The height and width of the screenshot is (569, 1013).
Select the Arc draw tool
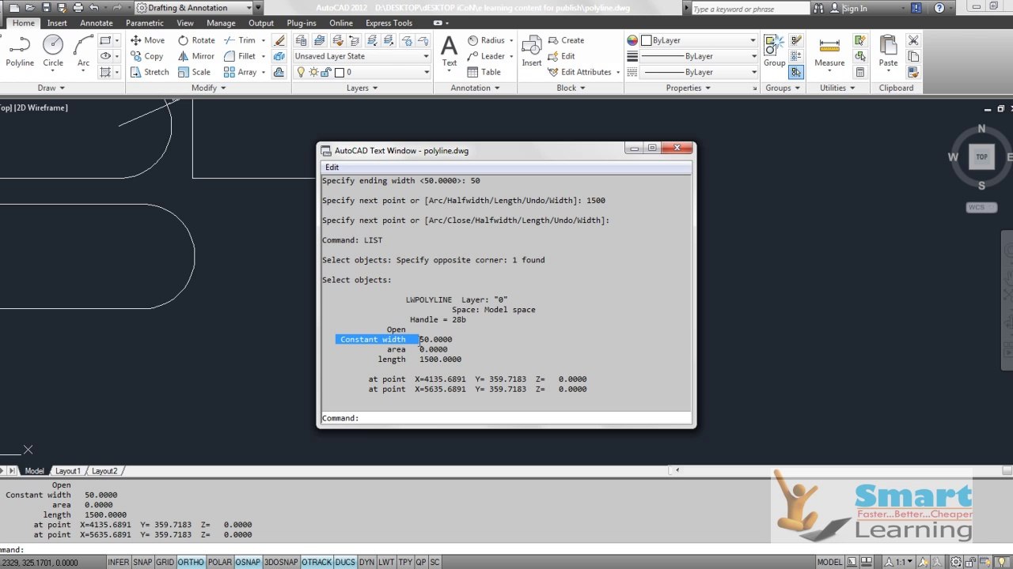point(83,52)
